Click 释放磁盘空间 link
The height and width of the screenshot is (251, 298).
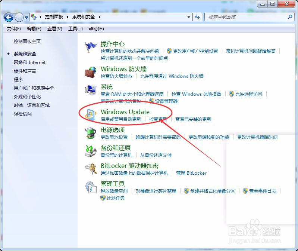114,191
